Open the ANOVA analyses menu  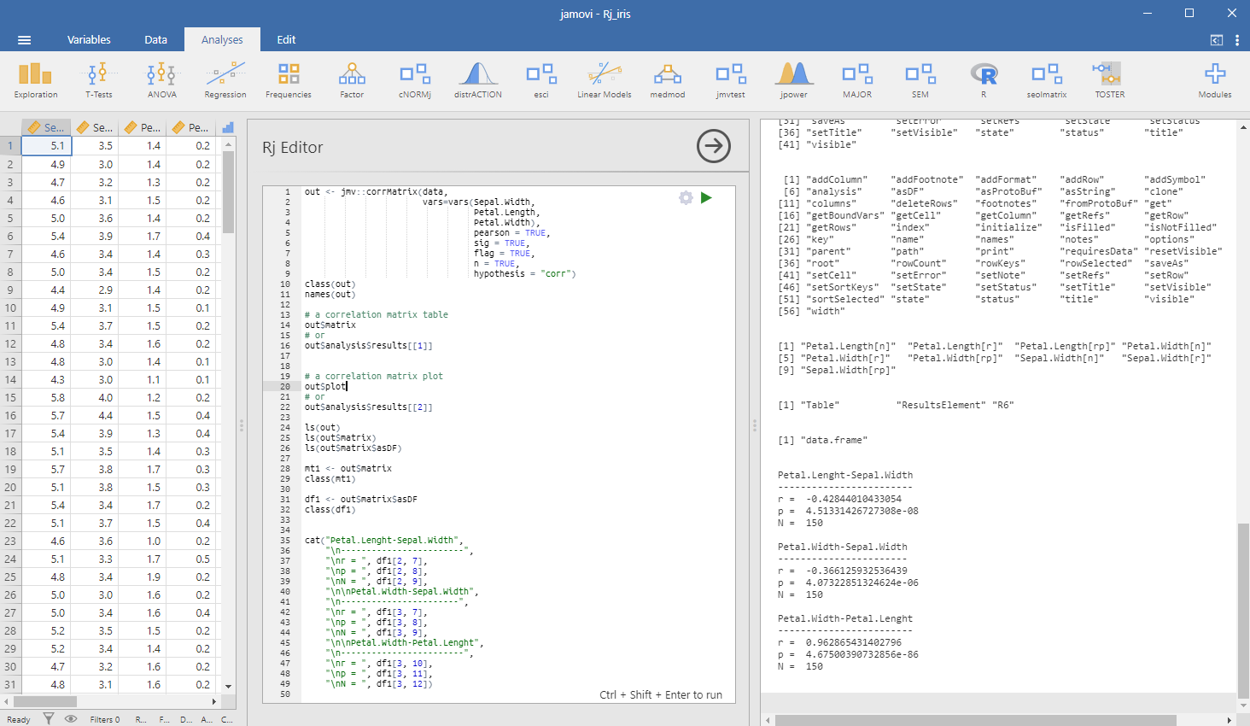pyautogui.click(x=161, y=80)
